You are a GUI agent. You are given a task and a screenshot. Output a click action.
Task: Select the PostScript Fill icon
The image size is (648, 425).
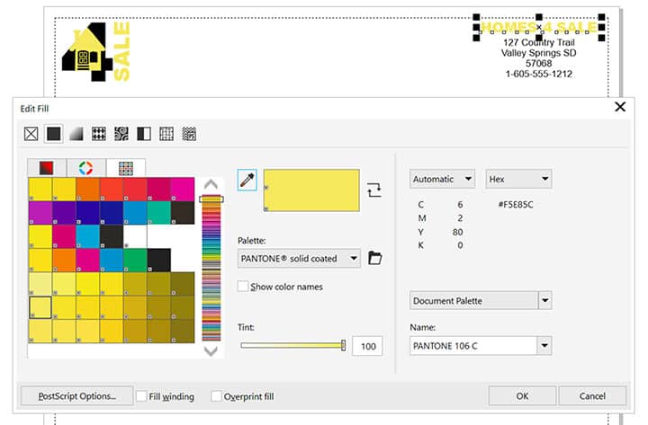(x=189, y=134)
